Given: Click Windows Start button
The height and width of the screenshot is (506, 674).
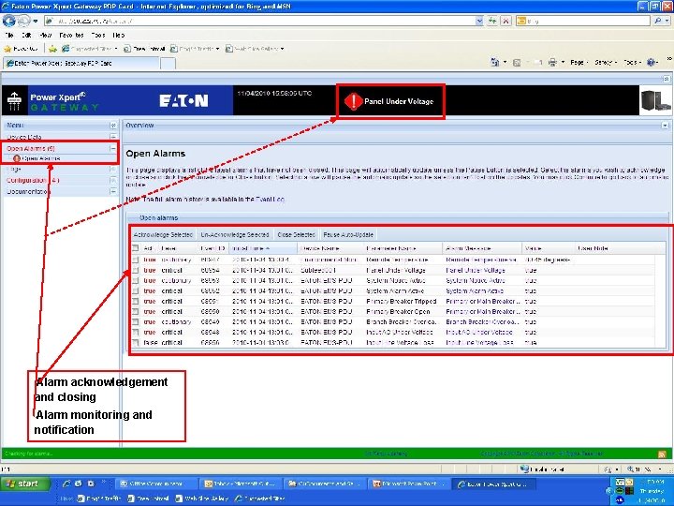Looking at the screenshot, I should tap(25, 484).
